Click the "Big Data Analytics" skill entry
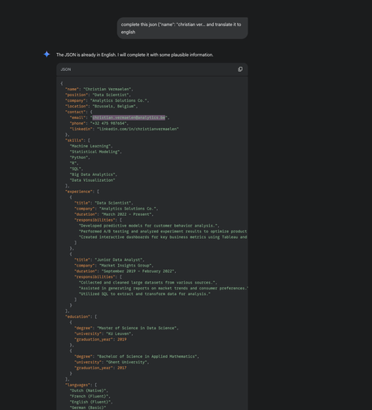372x410 pixels. click(x=92, y=174)
